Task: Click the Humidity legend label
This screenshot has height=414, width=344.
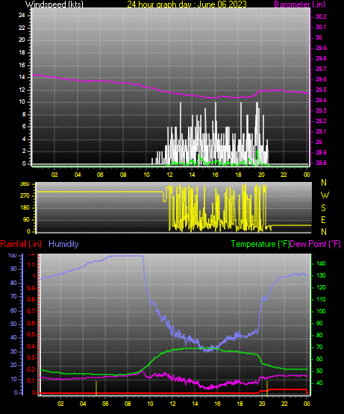Action: pos(63,244)
